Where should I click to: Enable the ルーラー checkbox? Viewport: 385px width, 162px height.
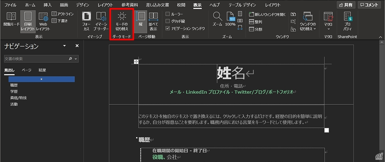point(168,14)
